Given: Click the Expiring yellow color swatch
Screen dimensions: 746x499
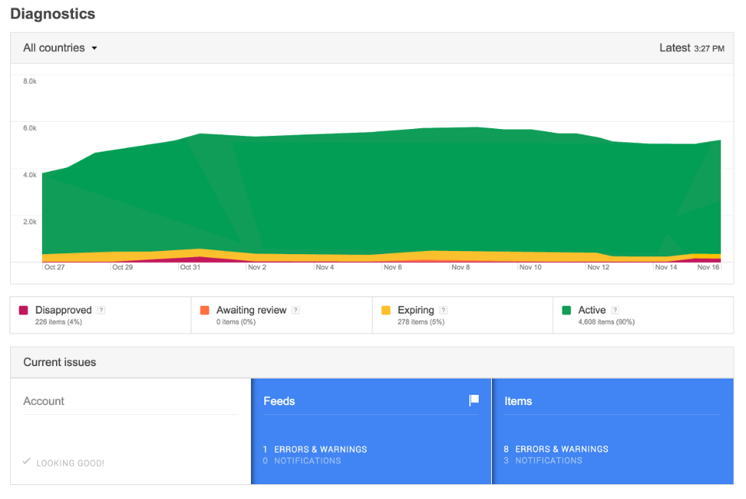Looking at the screenshot, I should pos(386,310).
